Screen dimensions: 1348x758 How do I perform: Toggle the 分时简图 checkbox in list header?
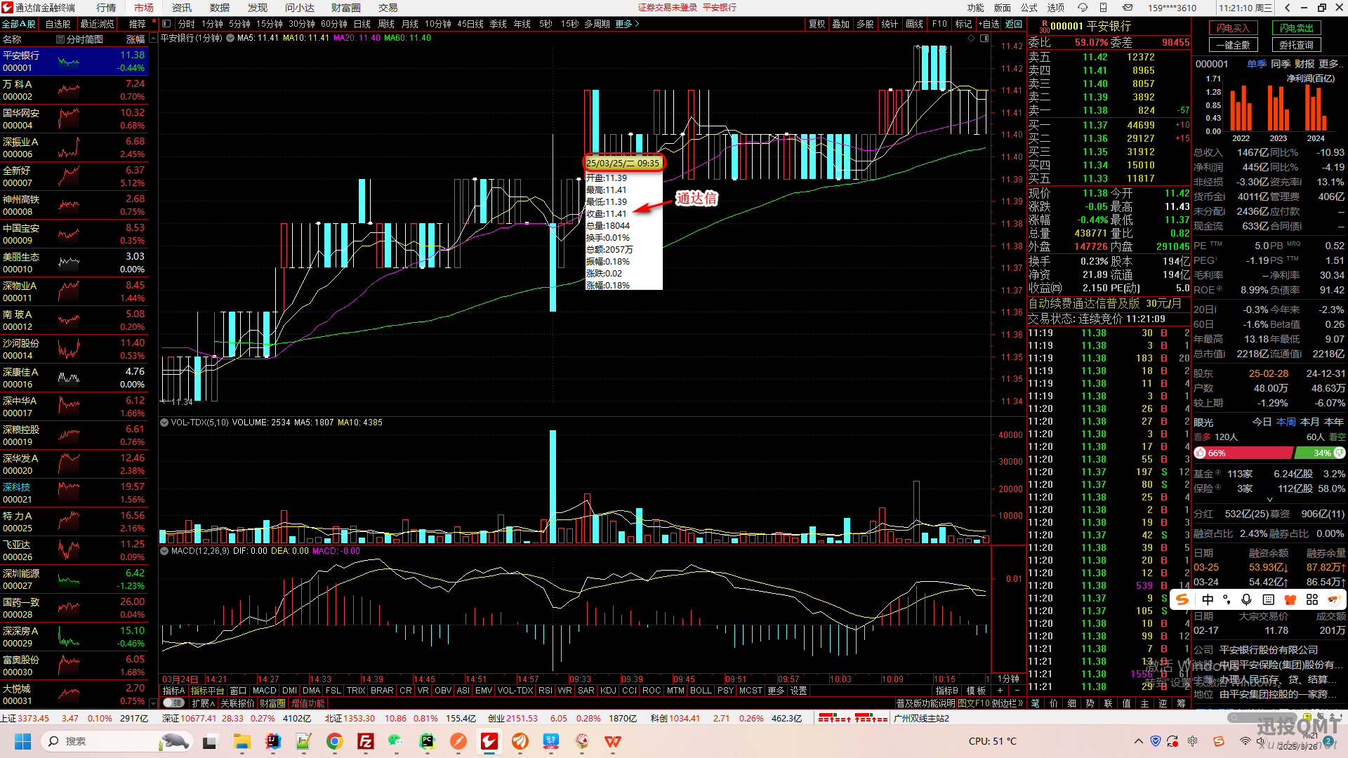[x=60, y=39]
